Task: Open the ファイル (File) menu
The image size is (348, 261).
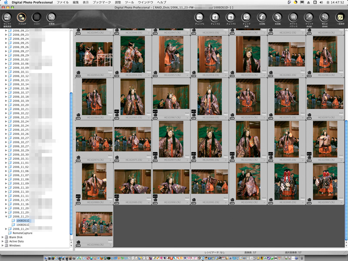Action: pos(63,2)
